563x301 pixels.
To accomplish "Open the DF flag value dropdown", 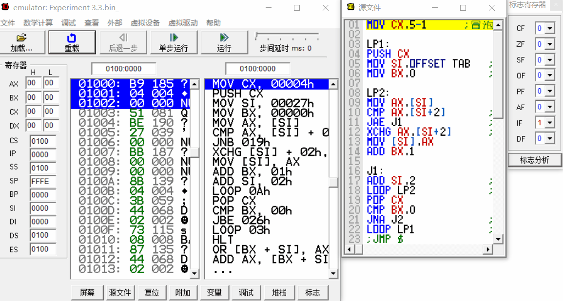I will point(549,138).
